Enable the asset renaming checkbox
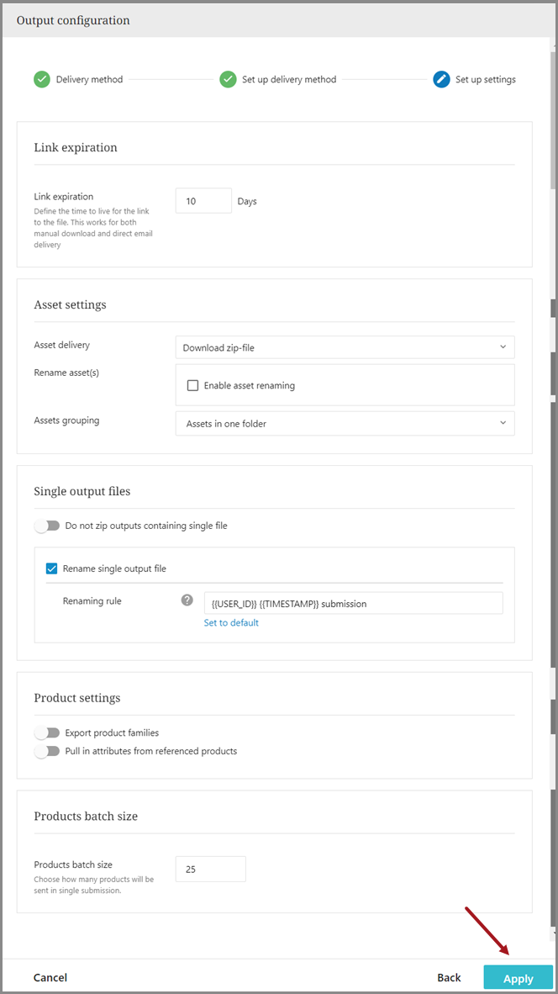This screenshot has height=994, width=558. click(193, 386)
